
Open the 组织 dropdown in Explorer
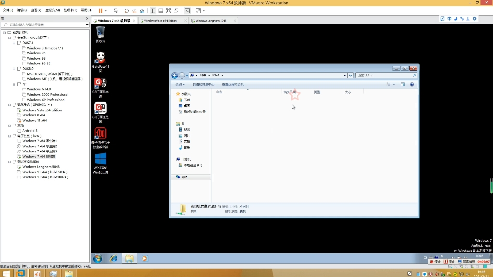[179, 84]
